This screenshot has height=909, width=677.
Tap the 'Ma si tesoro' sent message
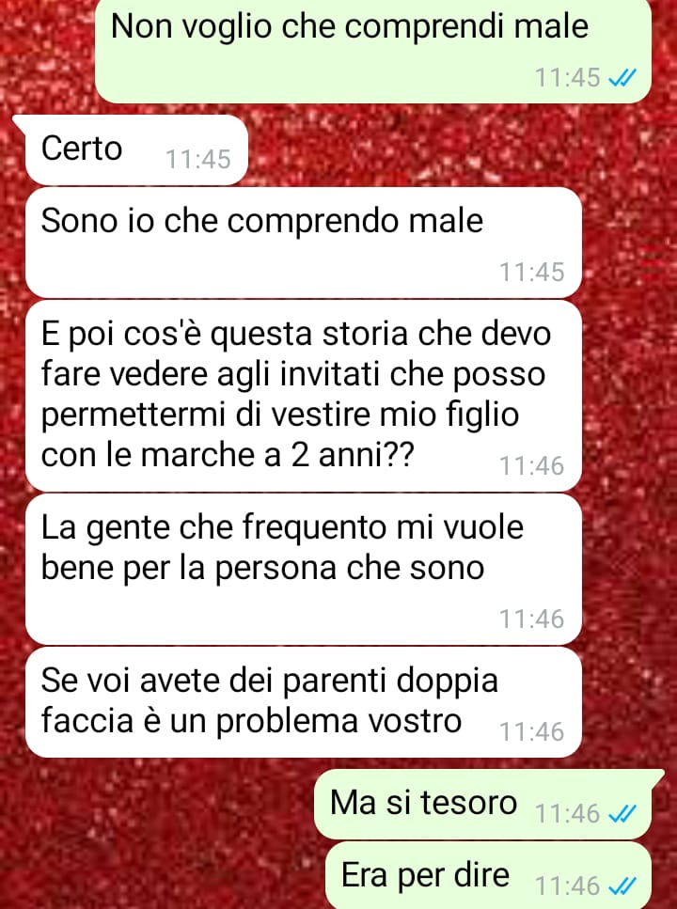click(x=486, y=805)
